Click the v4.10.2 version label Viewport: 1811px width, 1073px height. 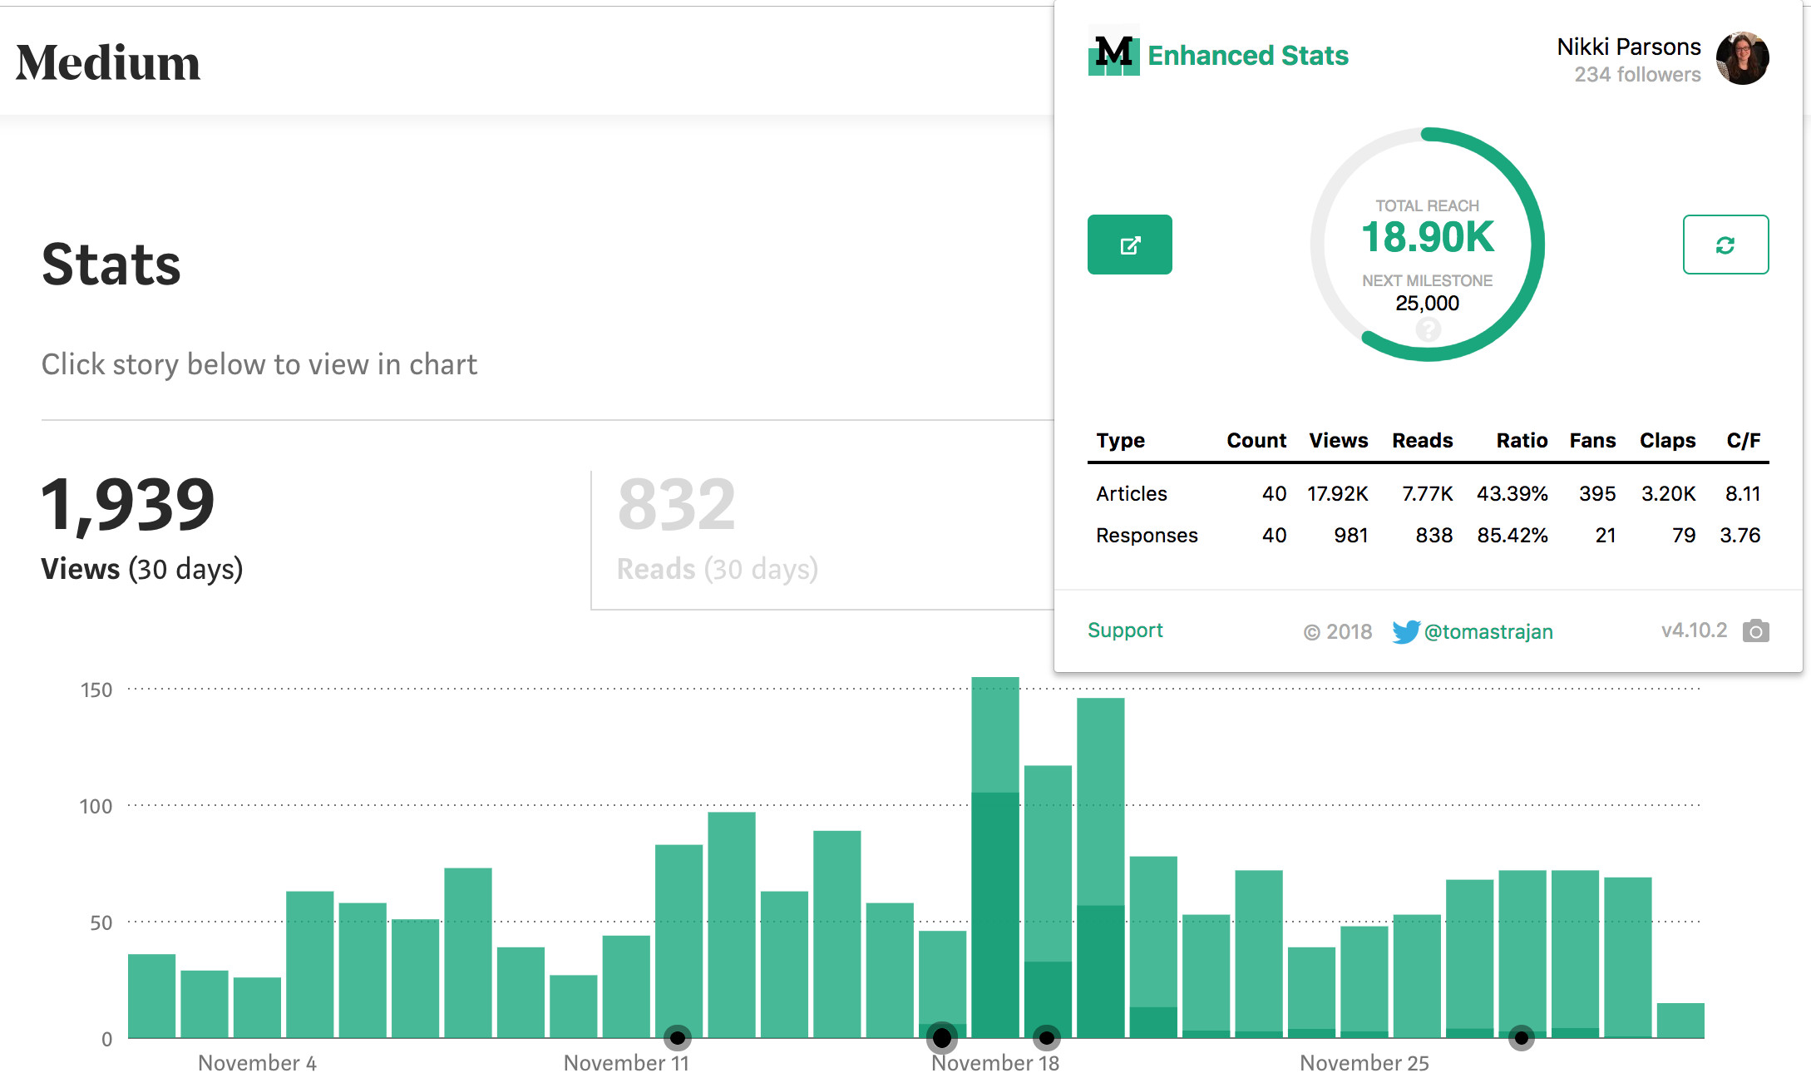point(1694,630)
